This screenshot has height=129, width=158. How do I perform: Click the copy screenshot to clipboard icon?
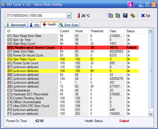click(118, 16)
